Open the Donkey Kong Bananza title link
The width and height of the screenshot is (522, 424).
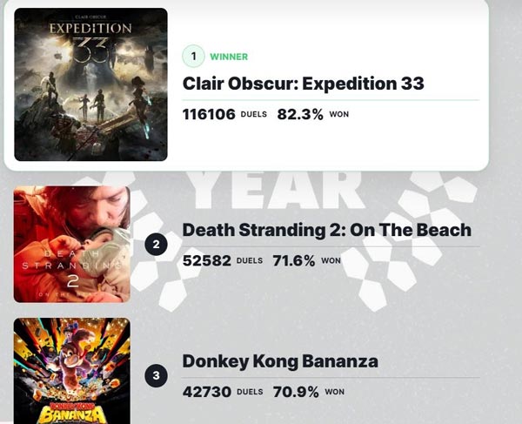point(279,361)
